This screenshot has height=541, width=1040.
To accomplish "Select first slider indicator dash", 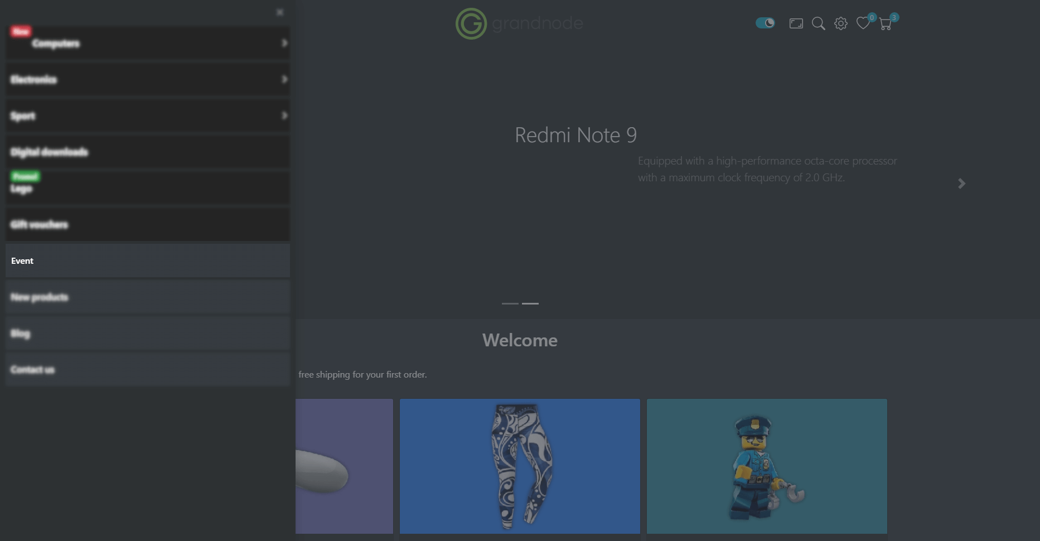I will pos(510,303).
